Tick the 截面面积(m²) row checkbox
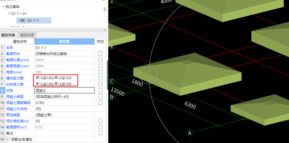Screen dimensions: 289x143 [x=100, y=127]
